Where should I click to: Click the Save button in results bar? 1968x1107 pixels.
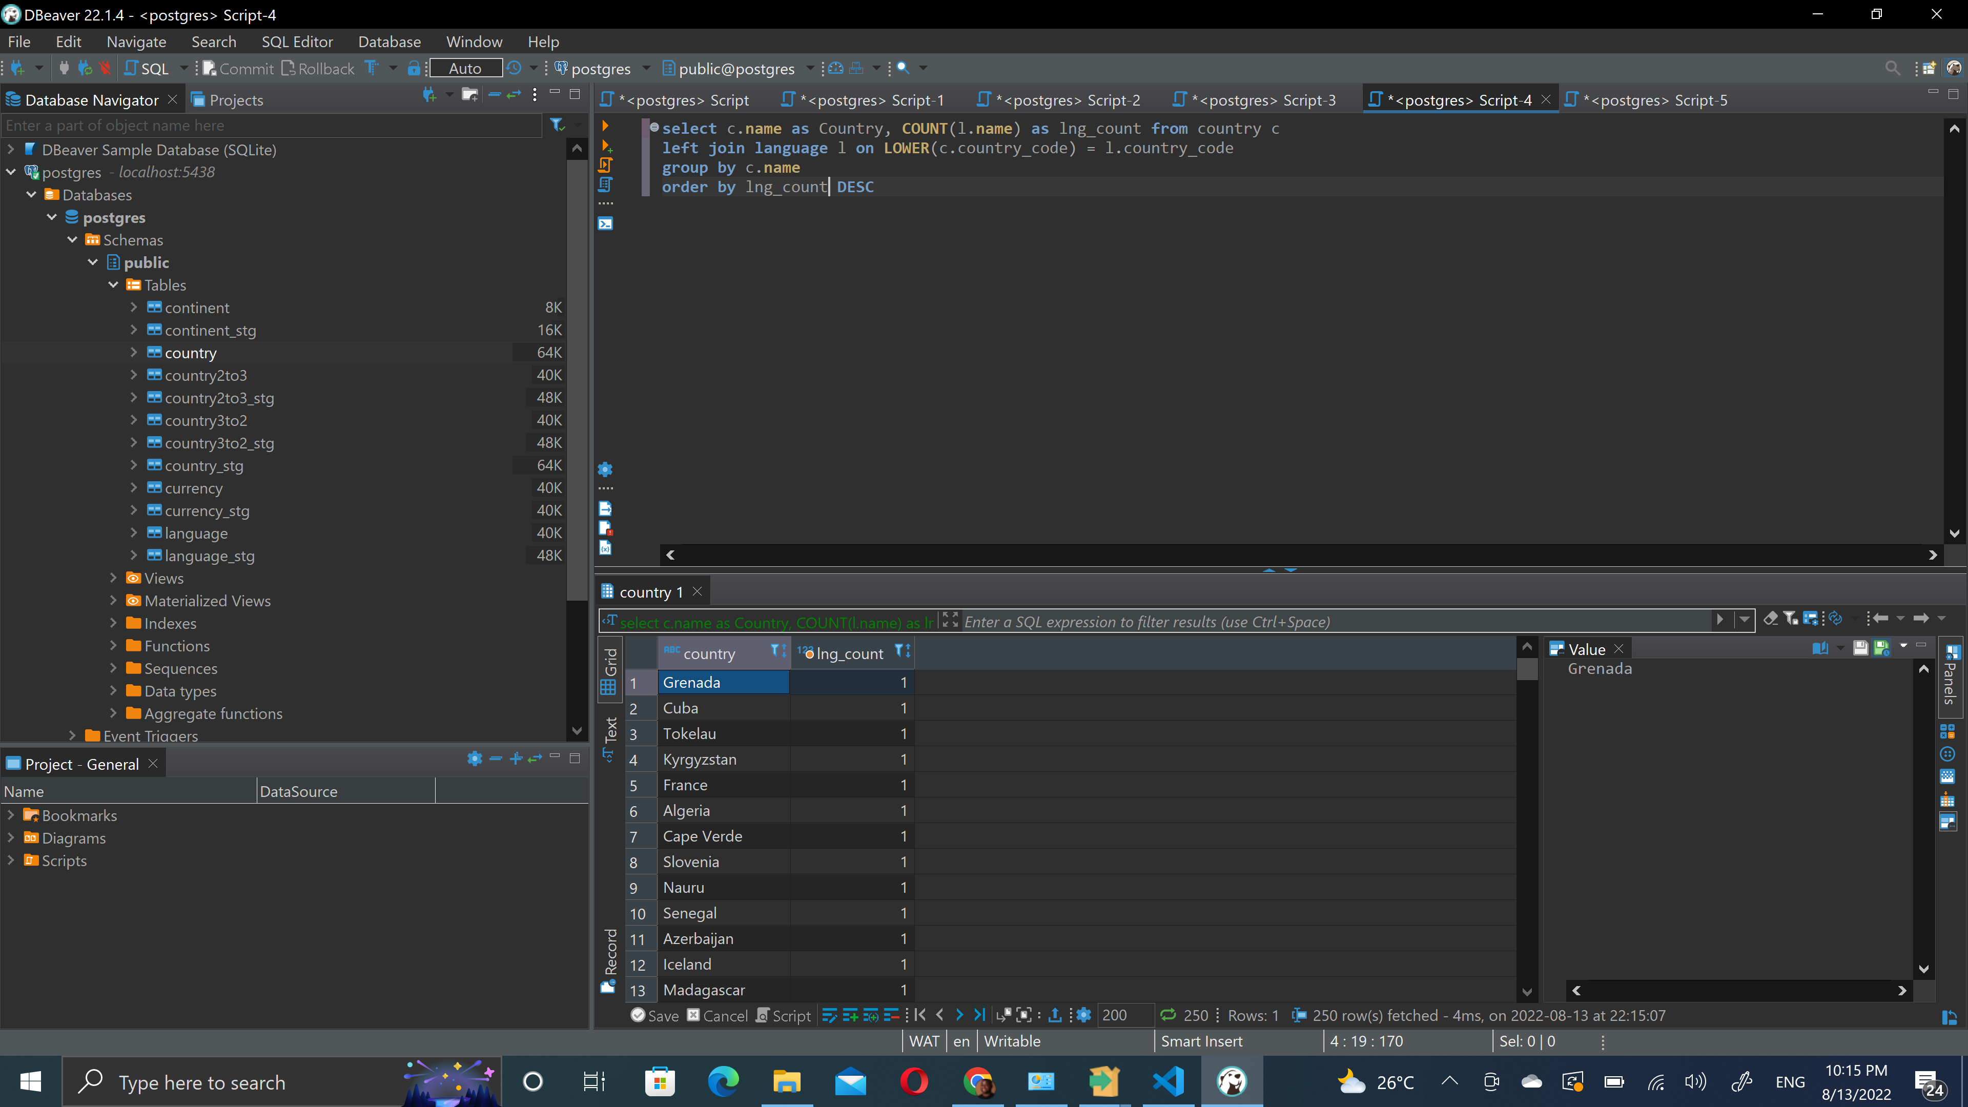(x=655, y=1015)
